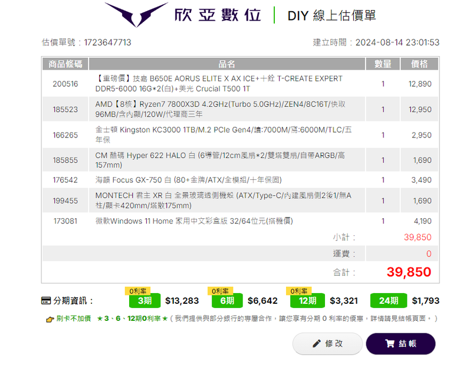Click the 估價單號 1723647713 text
Screen dimensions: 460x371
point(86,42)
